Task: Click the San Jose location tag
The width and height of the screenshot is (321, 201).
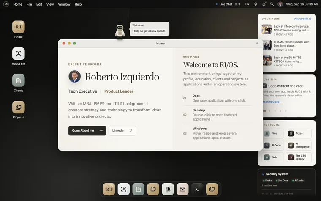Action: [282, 181]
